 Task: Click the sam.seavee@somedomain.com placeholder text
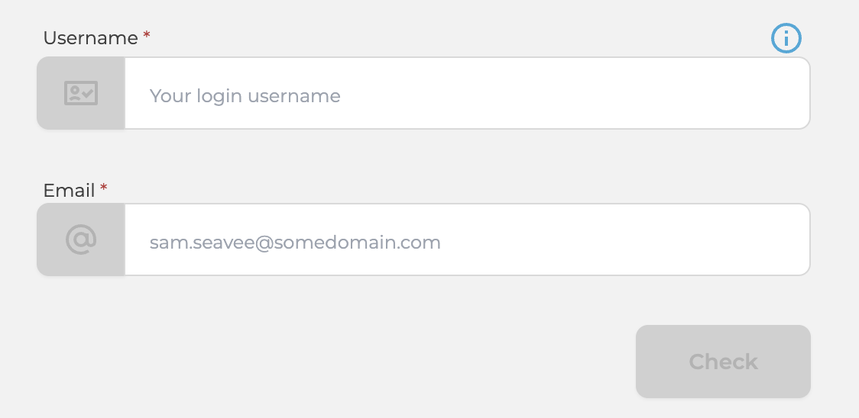[295, 243]
